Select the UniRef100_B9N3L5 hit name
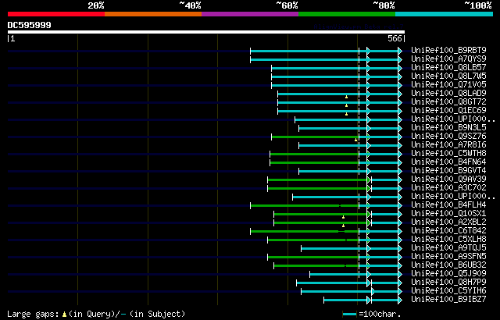The width and height of the screenshot is (500, 320). [x=448, y=127]
